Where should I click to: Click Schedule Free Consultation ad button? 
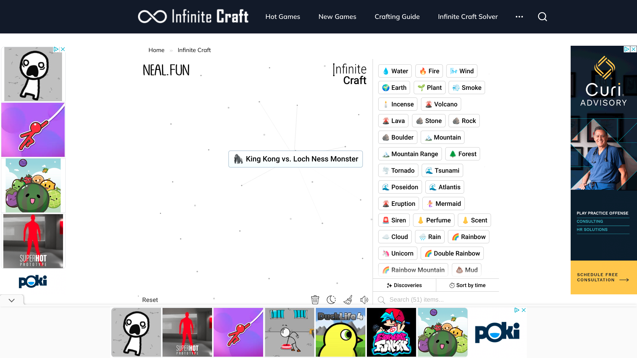pyautogui.click(x=603, y=277)
